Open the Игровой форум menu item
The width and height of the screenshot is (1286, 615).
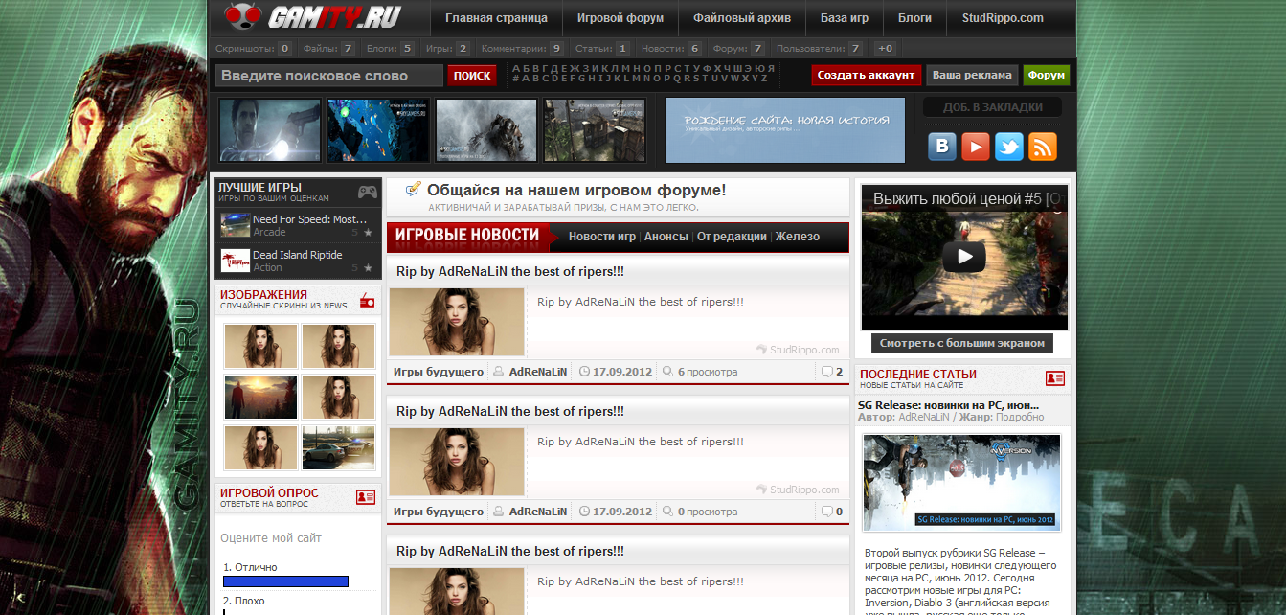click(620, 18)
